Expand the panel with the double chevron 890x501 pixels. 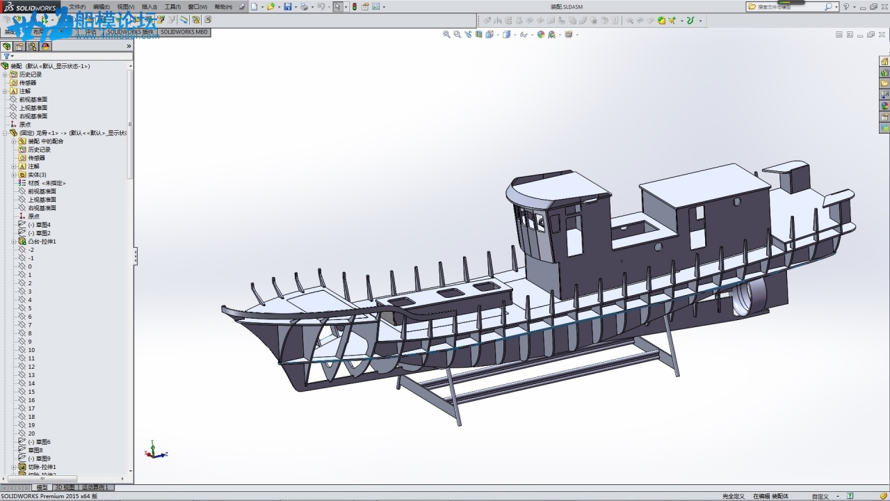click(129, 47)
